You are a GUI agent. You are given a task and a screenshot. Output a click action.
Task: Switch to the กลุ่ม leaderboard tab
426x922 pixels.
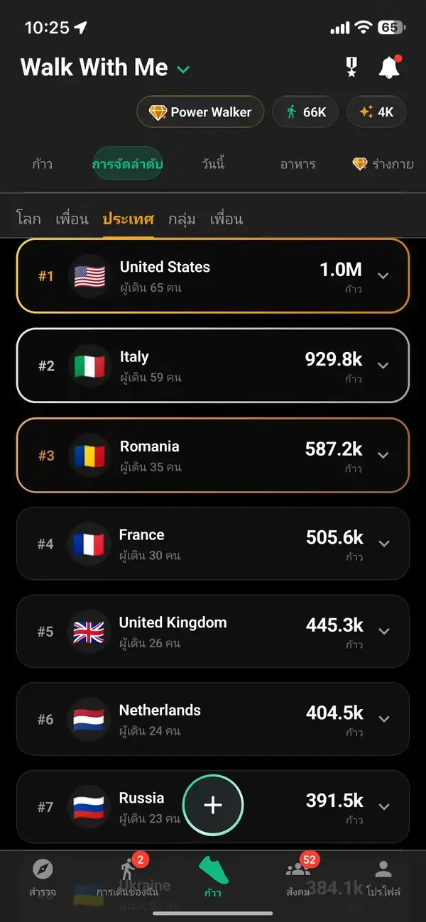point(182,219)
